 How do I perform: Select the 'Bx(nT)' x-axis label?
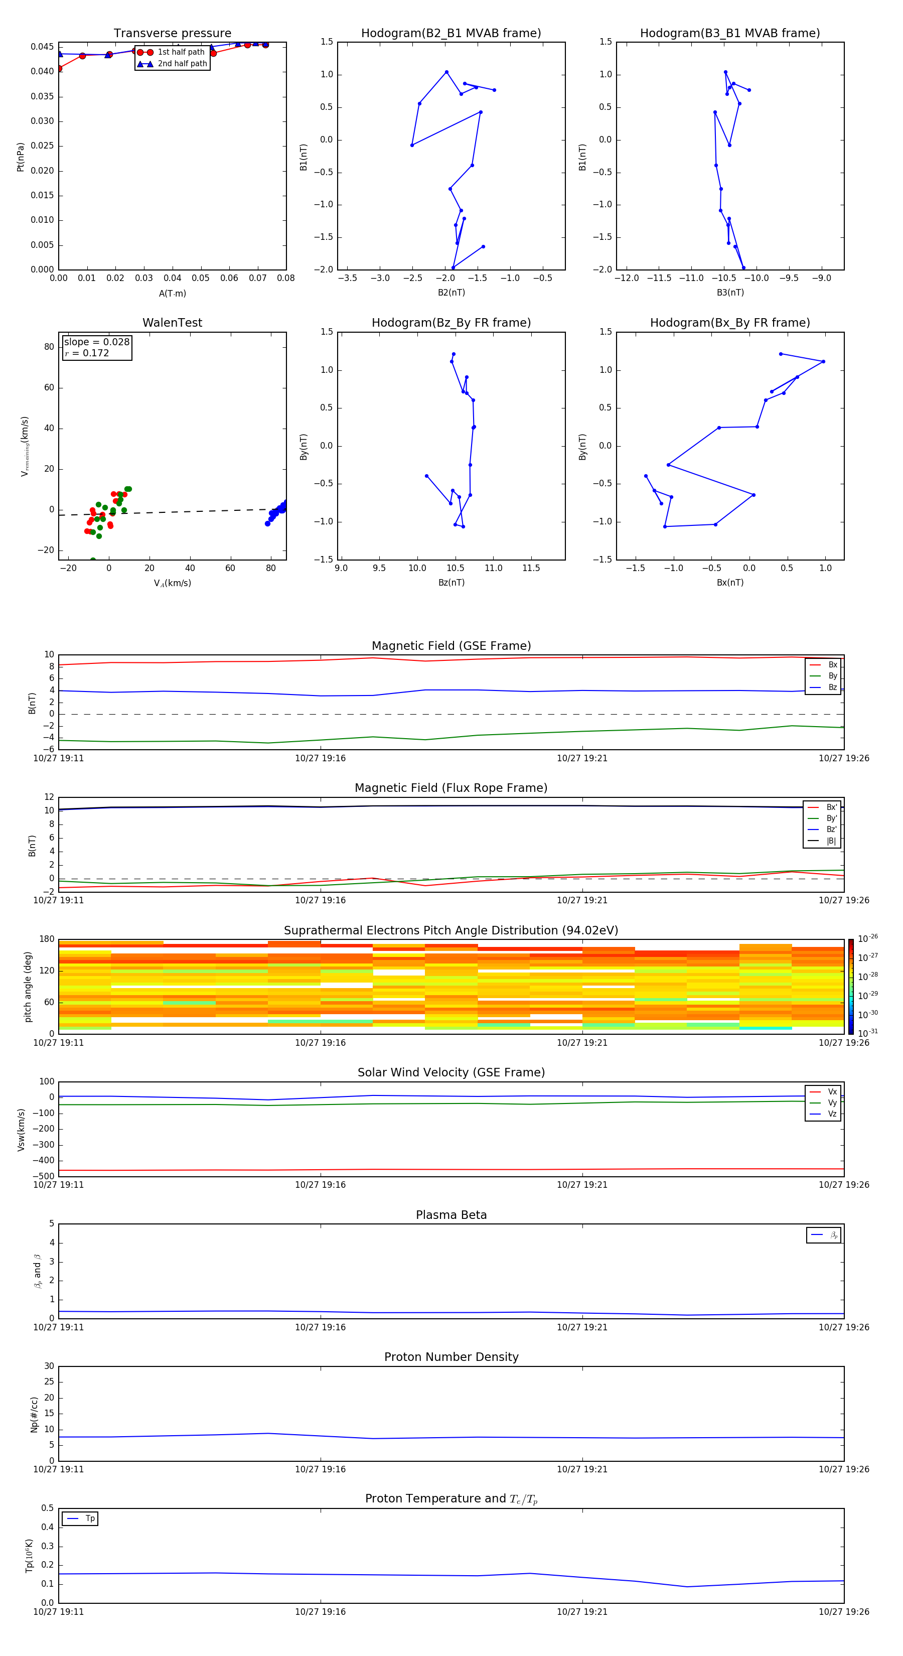coord(730,583)
